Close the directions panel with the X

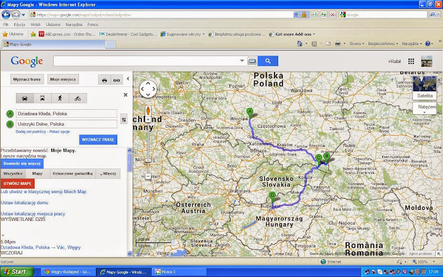click(125, 95)
